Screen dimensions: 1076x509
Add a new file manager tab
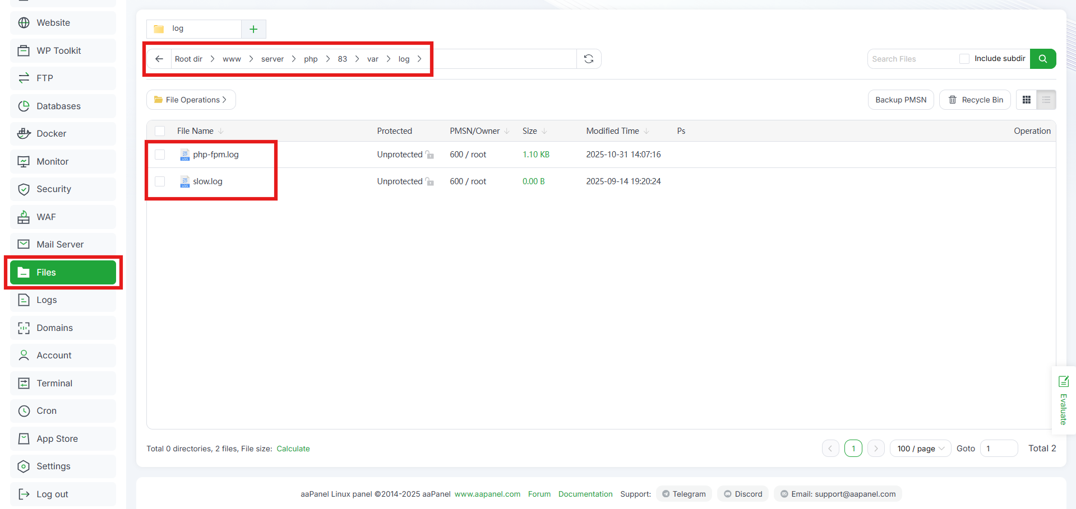(253, 29)
